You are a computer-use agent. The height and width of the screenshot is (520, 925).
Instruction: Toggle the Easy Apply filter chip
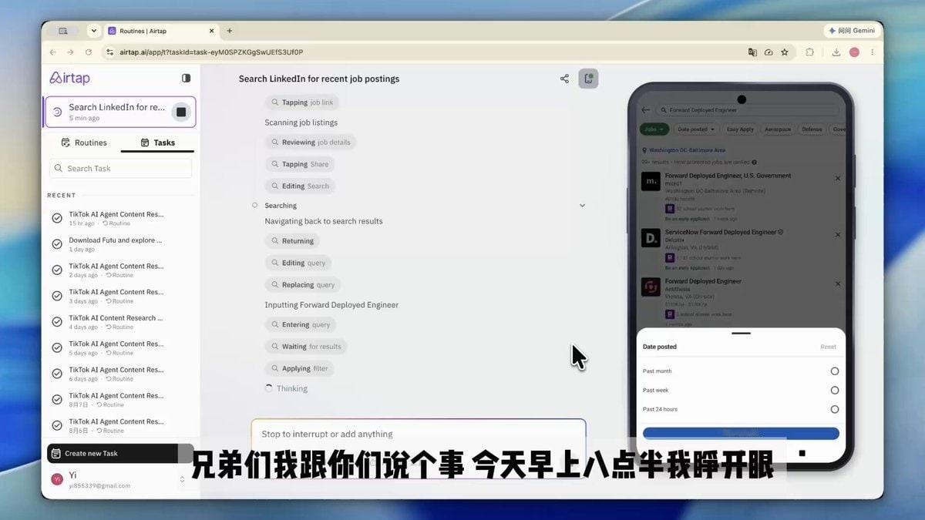740,129
